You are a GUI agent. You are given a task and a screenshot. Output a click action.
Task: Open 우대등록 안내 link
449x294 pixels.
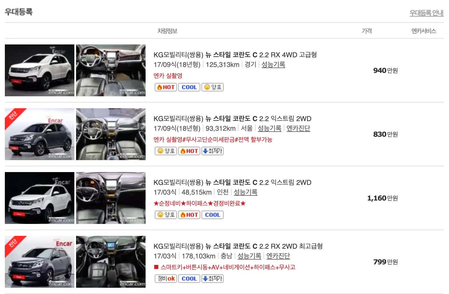(x=426, y=13)
